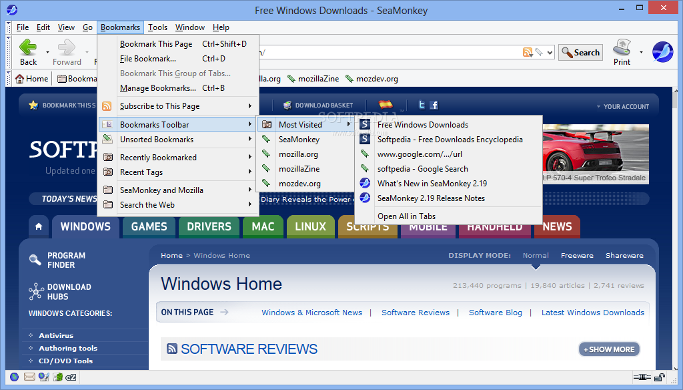Select mozillaZine in Bookmarks Toolbar submenu
683x390 pixels.
point(305,169)
